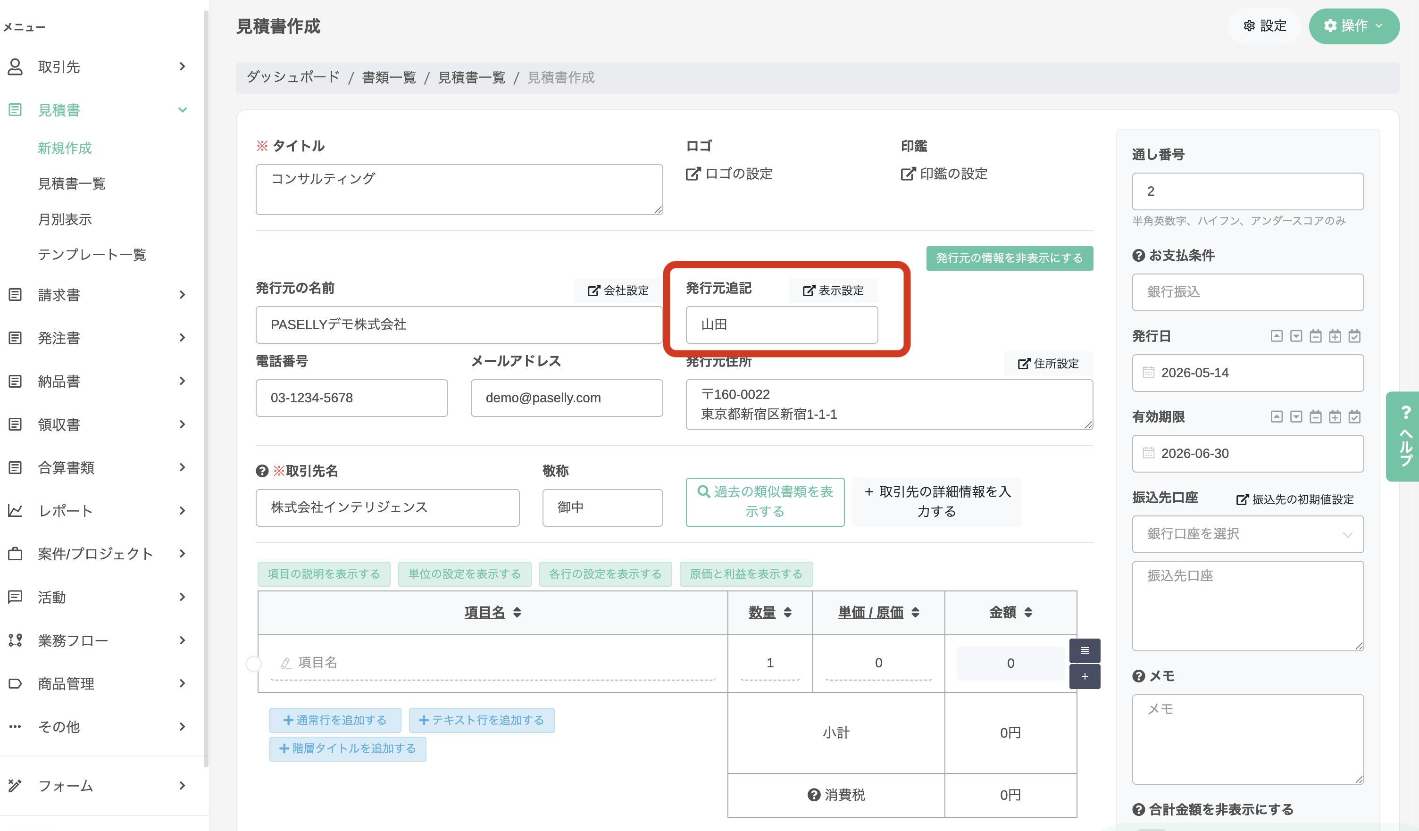Click the help icon next to お支払条件
The height and width of the screenshot is (831, 1419).
pos(1139,256)
